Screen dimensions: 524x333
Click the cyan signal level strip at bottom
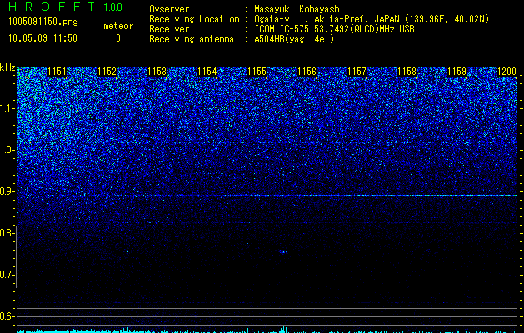267,330
